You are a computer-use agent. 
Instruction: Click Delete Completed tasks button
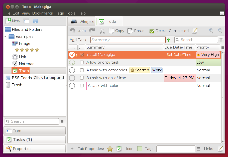point(169,31)
